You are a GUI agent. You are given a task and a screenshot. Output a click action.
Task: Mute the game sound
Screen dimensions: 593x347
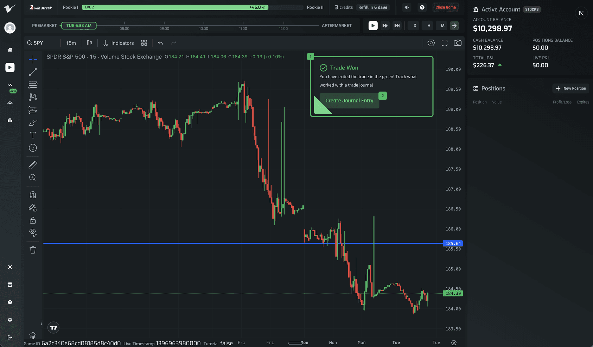pyautogui.click(x=407, y=7)
